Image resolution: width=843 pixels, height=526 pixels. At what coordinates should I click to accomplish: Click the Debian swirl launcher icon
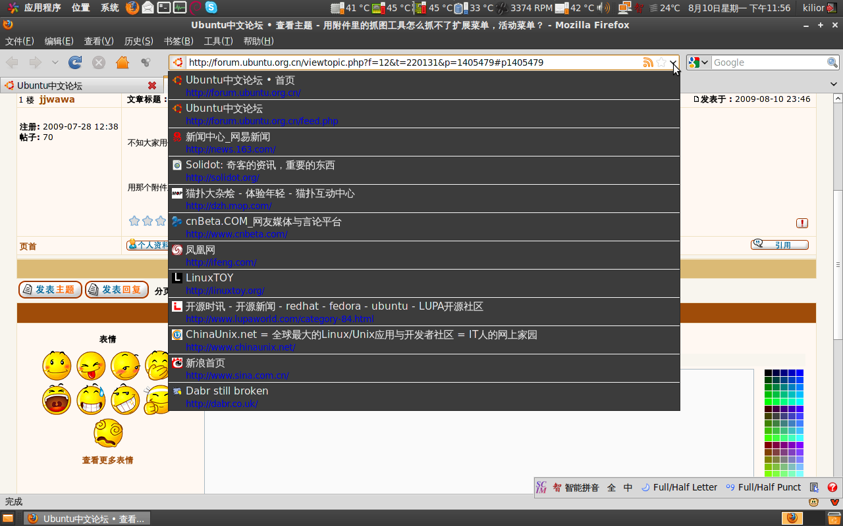[196, 8]
